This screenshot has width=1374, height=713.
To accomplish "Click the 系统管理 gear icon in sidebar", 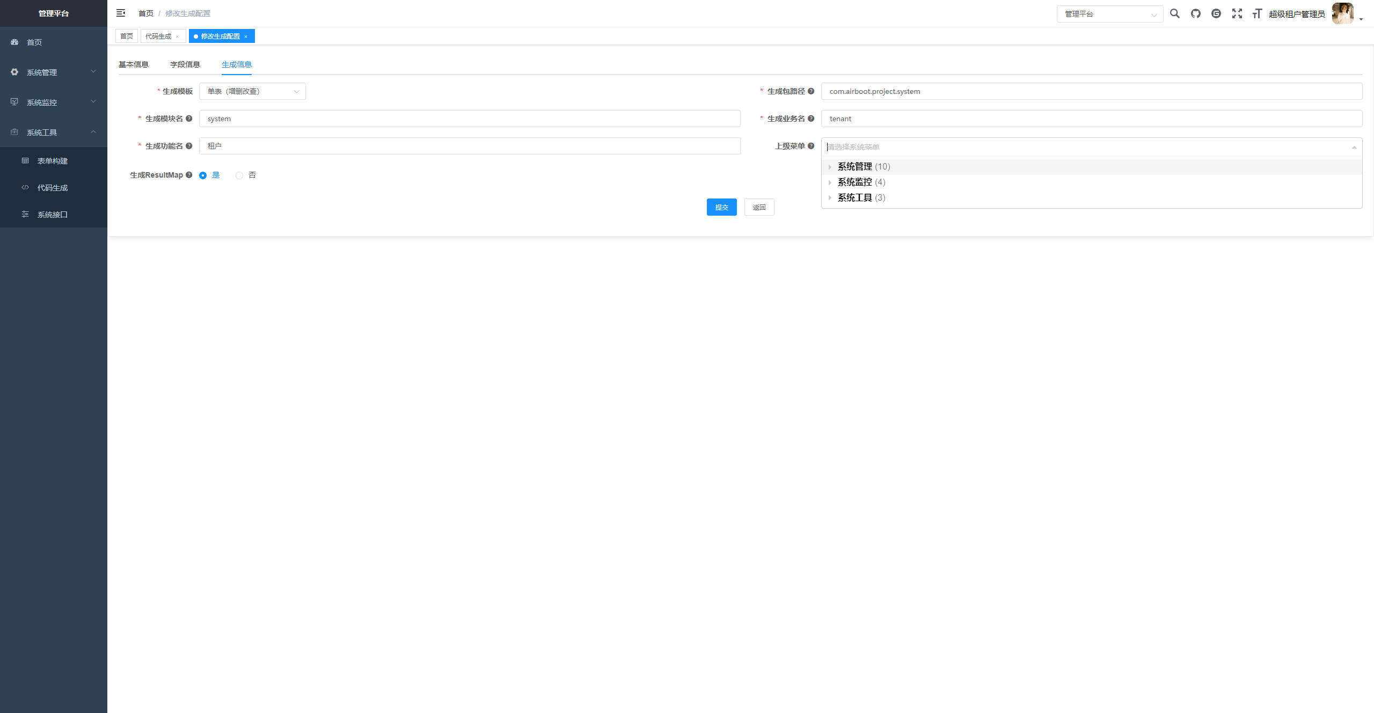I will pyautogui.click(x=14, y=72).
